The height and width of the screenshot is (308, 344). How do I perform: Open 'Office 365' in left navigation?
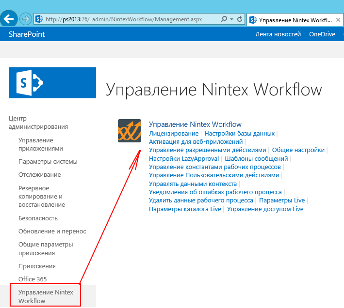click(33, 279)
